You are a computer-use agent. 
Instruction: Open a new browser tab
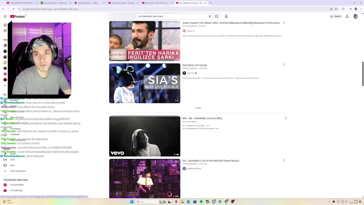[x=210, y=3]
